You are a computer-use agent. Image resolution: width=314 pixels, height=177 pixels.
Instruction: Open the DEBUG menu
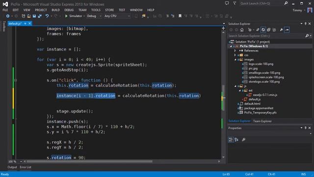pyautogui.click(x=69, y=10)
